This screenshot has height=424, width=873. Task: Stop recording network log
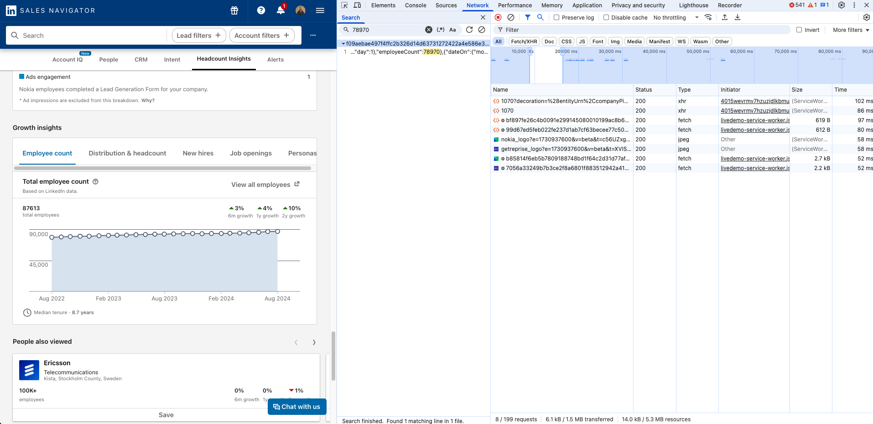[x=498, y=17]
